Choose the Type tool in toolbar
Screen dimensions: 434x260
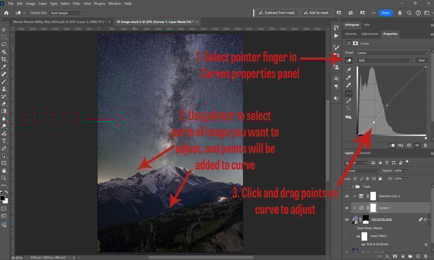pyautogui.click(x=4, y=141)
